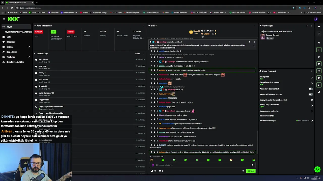Open the Twitter bookmark in bookmarks bar
The width and height of the screenshot is (323, 181).
pos(23,12)
